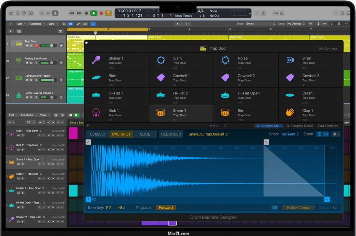Viewport: 356px width, 236px height.
Task: Expand the Kick 1 - Trap Door row
Action: click(7, 133)
